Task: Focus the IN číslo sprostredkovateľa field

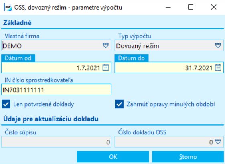Action: click(57, 90)
